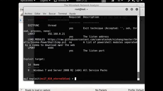Open the terminal window's Terminal menu
Screen dimensions: 163x91
pyautogui.click(x=62, y=14)
